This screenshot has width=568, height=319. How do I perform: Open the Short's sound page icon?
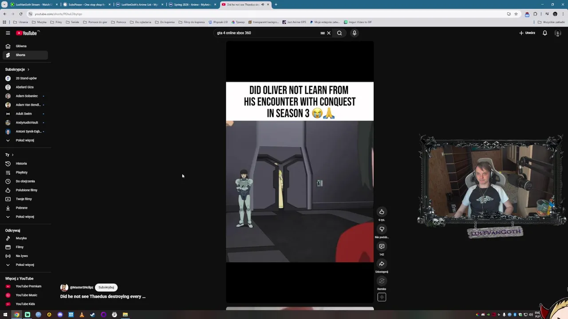[x=382, y=297]
